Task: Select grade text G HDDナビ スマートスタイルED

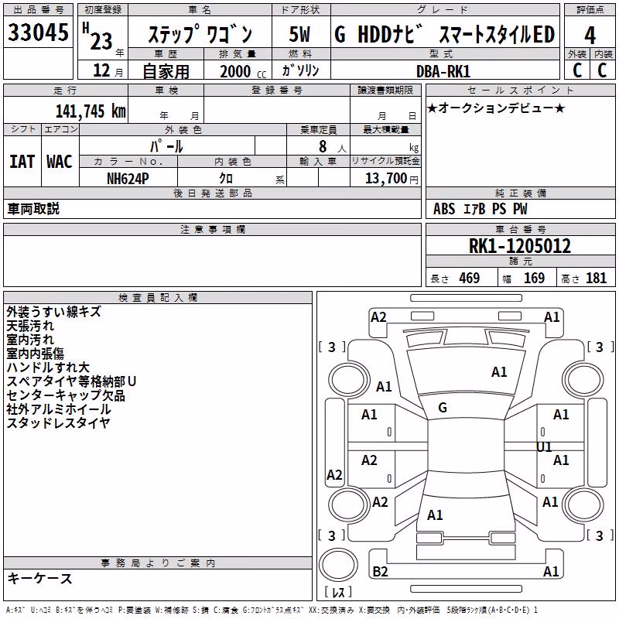Action: point(444,34)
